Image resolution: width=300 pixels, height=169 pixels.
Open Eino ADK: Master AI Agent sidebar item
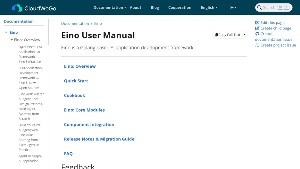point(31,106)
